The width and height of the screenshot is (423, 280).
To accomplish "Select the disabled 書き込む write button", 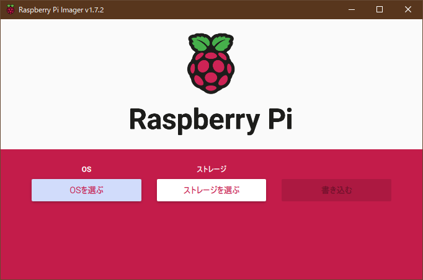I will (336, 190).
